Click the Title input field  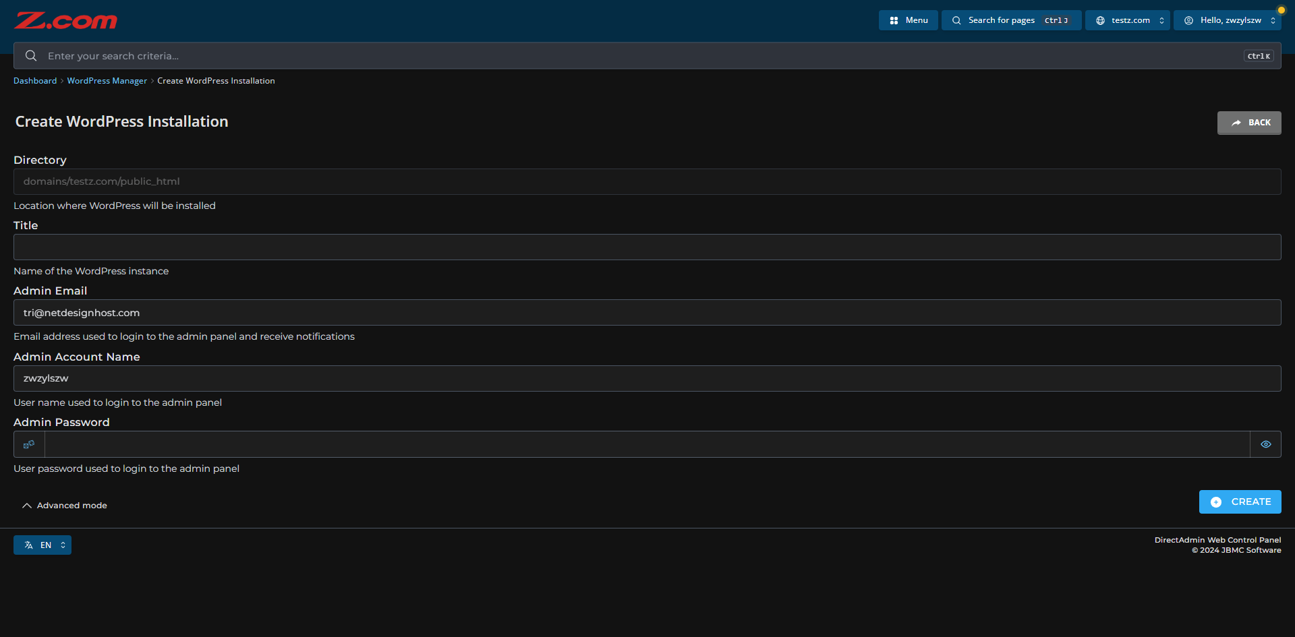[x=647, y=247]
